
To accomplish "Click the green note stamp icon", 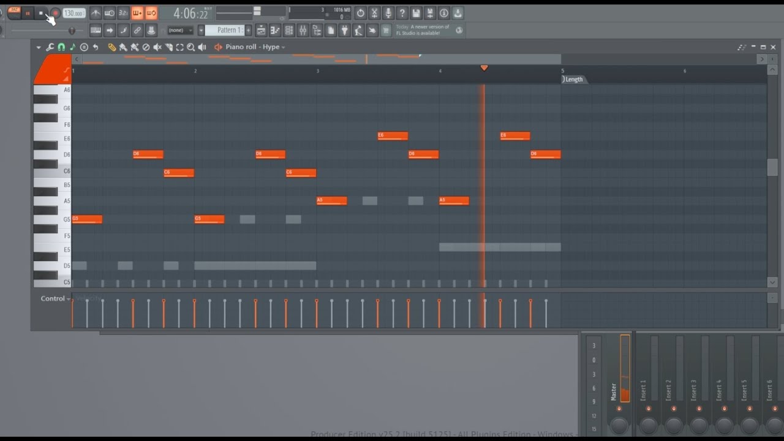I will (x=72, y=47).
